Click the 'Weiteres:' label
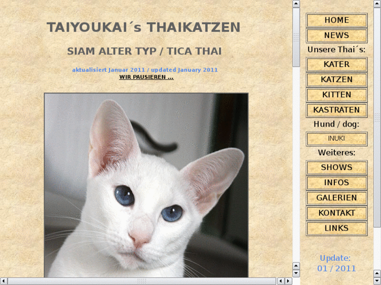 coord(336,153)
